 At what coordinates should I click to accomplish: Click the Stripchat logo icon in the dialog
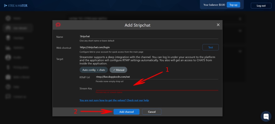click(x=58, y=25)
